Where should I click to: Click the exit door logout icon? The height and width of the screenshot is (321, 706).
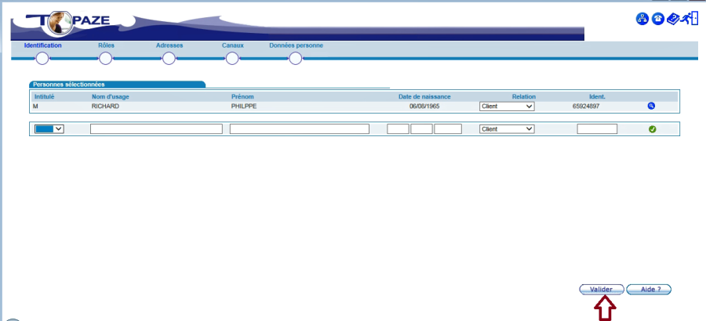tap(690, 20)
